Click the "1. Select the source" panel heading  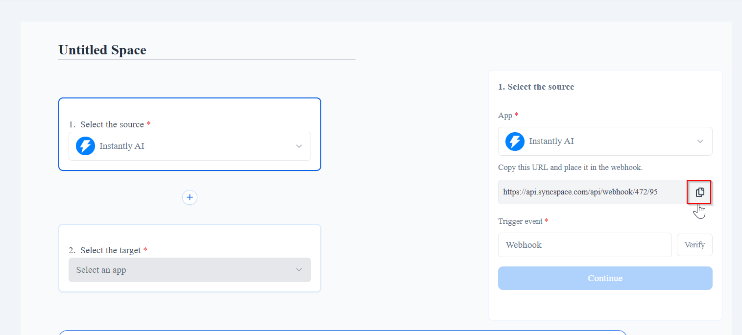point(536,87)
